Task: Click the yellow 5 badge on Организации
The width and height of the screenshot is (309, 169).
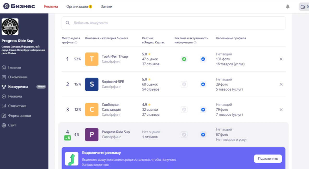Action: (90, 7)
